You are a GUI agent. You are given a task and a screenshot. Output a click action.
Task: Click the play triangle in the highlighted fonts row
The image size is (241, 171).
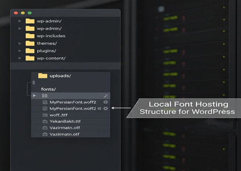click(x=35, y=96)
